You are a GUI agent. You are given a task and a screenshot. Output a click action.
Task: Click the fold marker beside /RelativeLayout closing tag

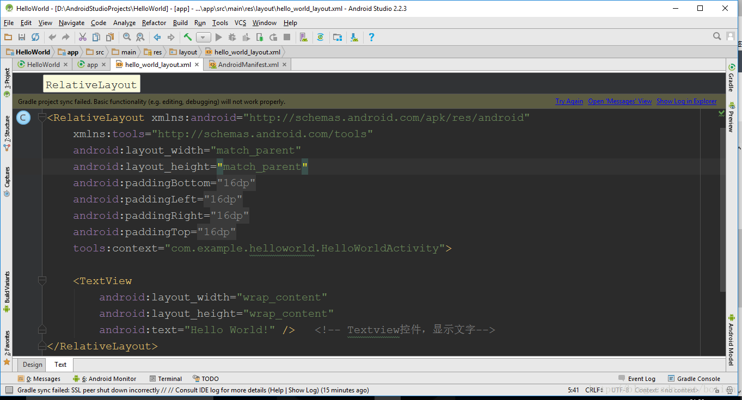coord(42,346)
